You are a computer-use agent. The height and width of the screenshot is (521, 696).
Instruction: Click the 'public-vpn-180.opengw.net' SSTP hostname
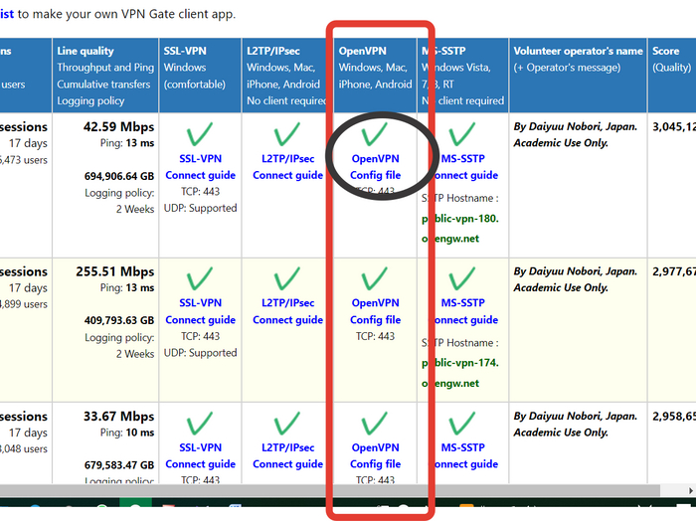pos(459,229)
